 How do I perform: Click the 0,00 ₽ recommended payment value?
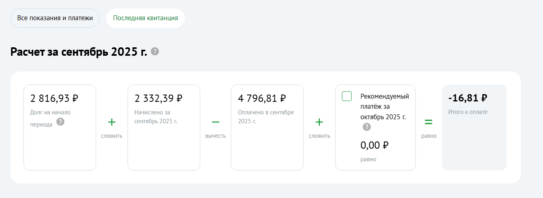click(x=374, y=145)
